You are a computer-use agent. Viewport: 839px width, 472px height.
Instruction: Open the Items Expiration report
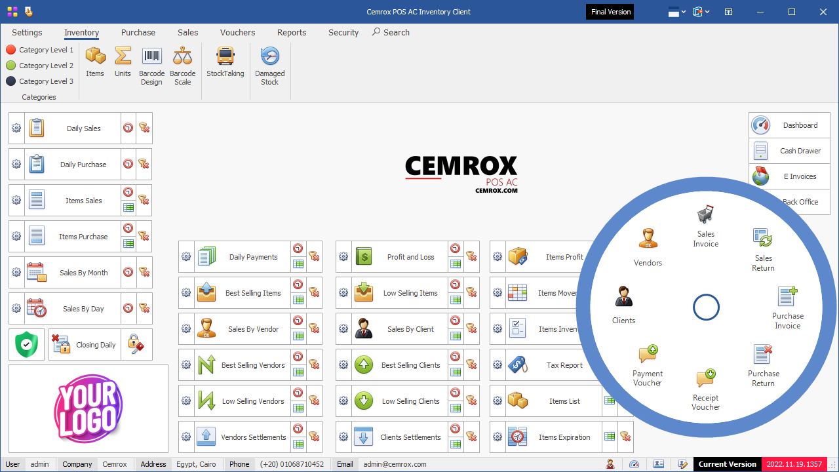tap(554, 437)
